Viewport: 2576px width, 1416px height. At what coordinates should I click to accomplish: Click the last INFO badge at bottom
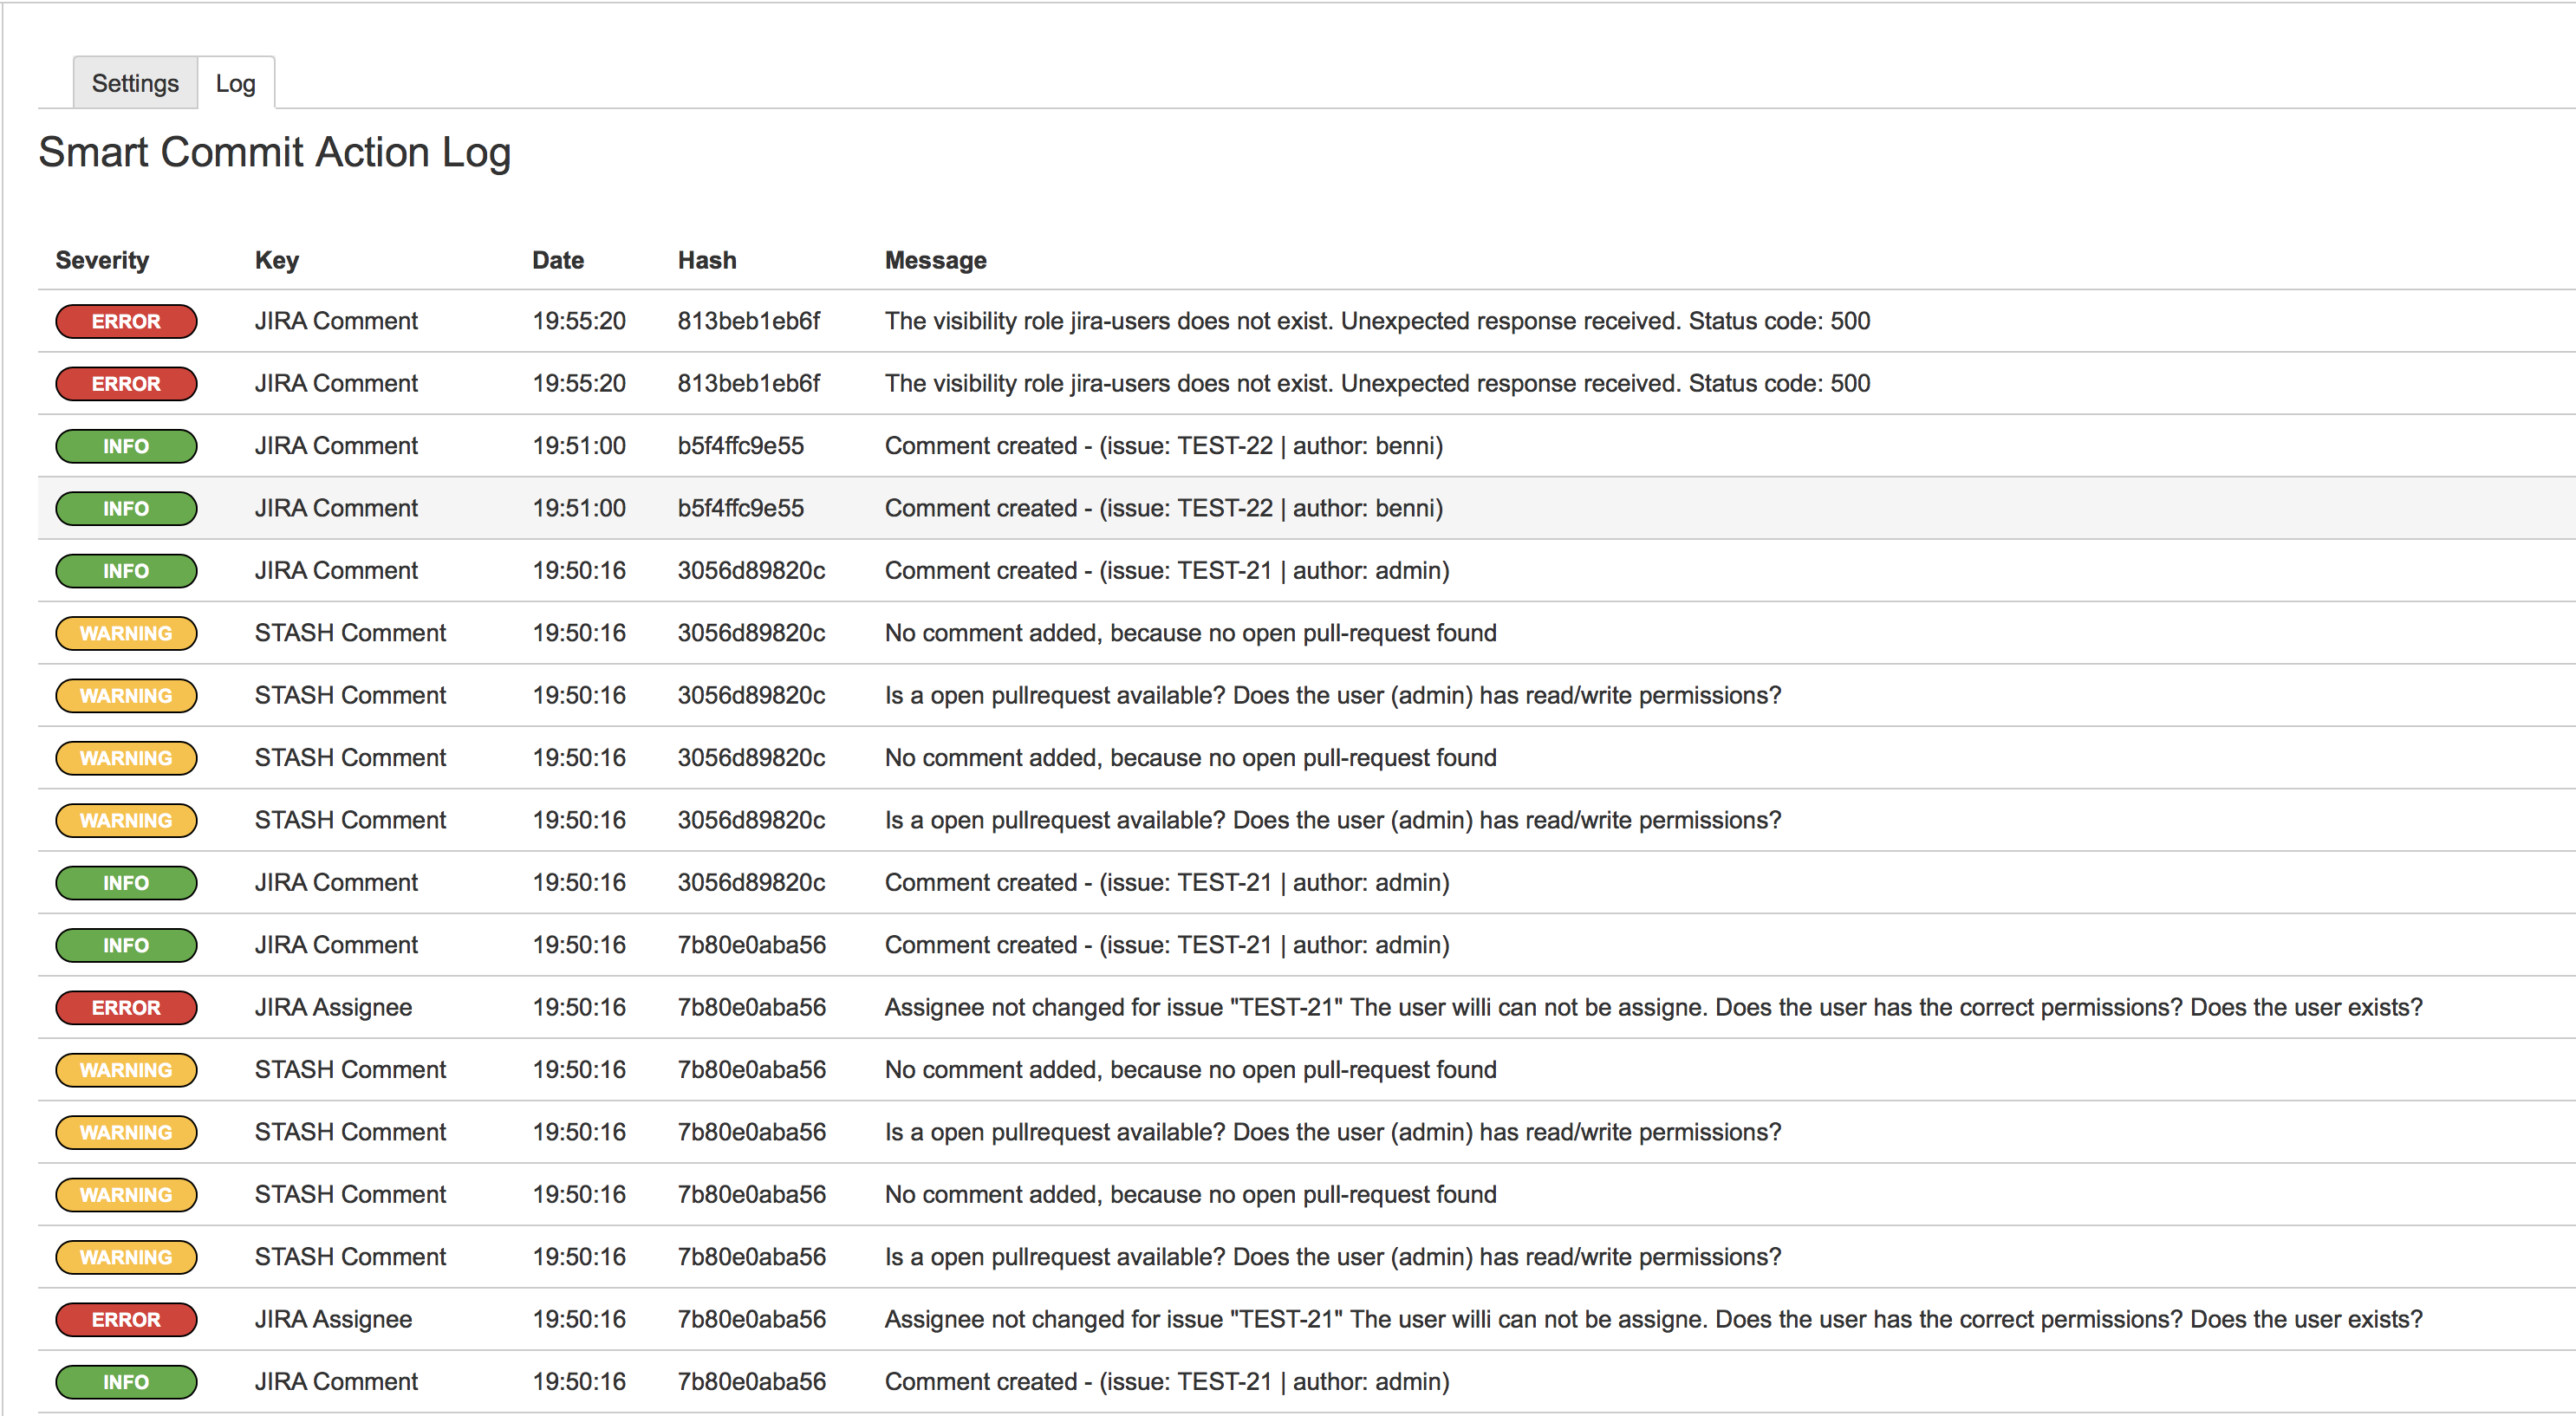coord(126,1381)
